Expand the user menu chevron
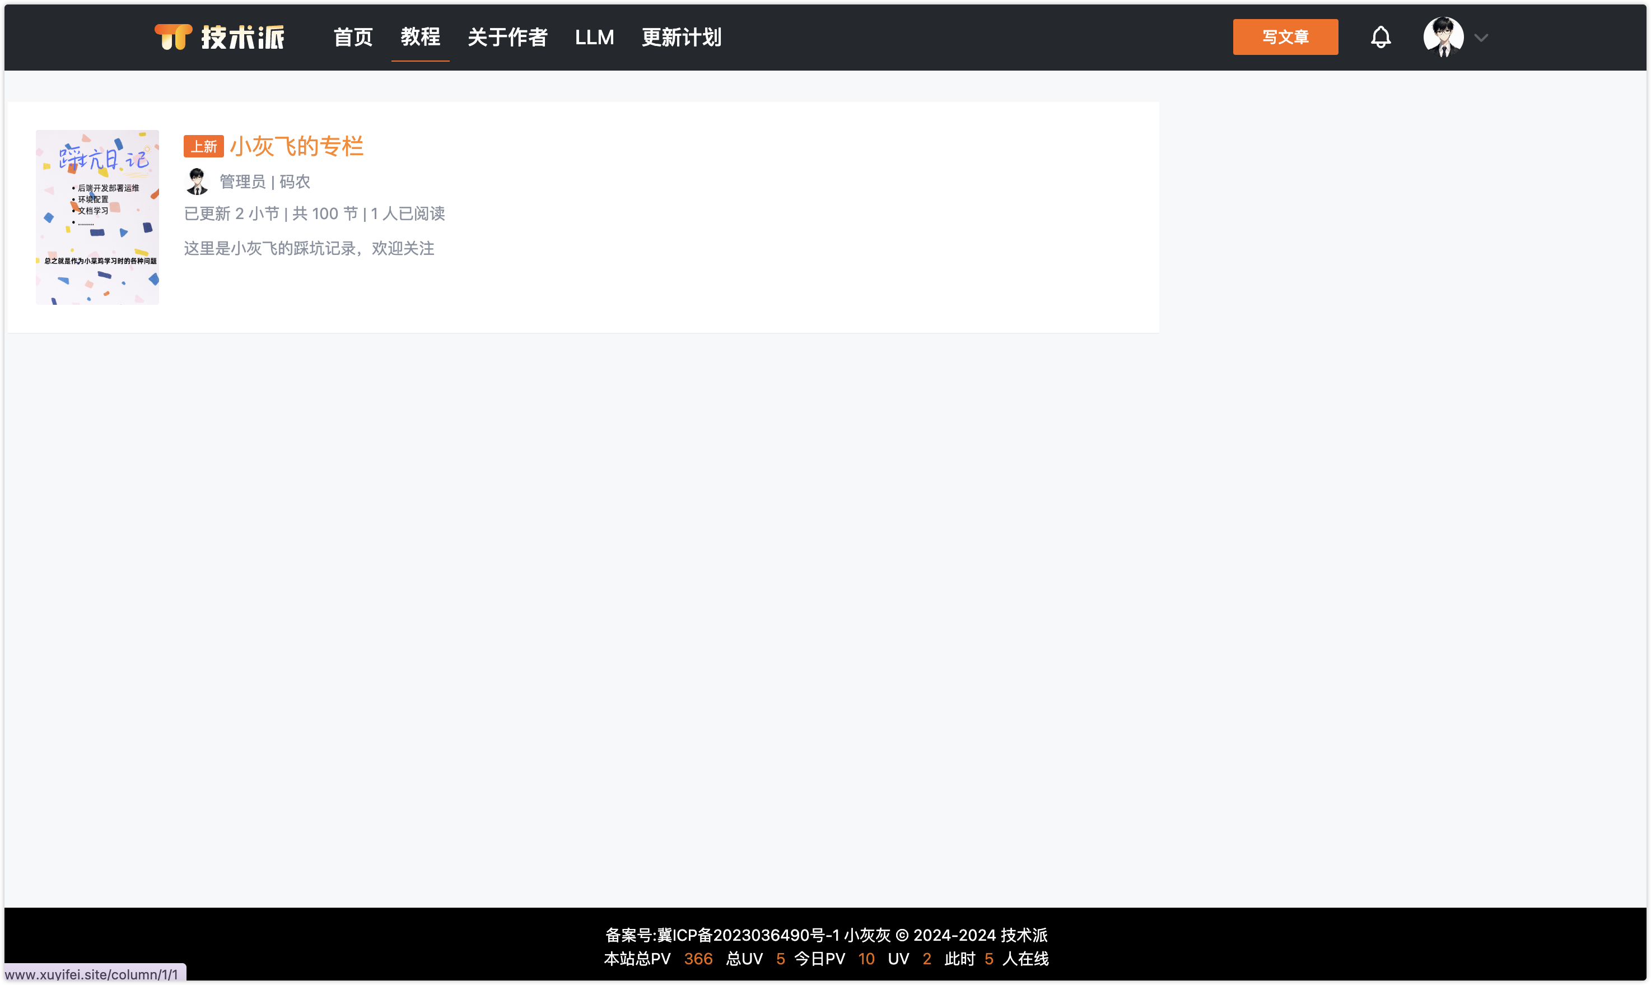This screenshot has height=985, width=1651. [1481, 38]
